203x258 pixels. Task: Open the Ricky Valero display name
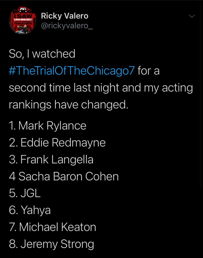tap(64, 16)
